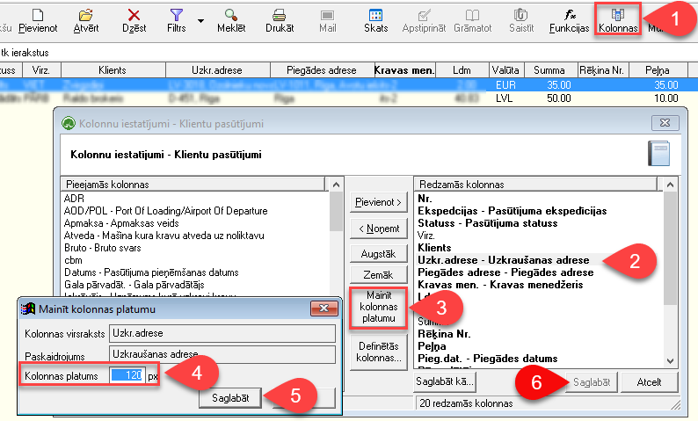Select Kravas men. - Kravas menedžeris
Screen dimensions: 698x421
click(x=500, y=285)
